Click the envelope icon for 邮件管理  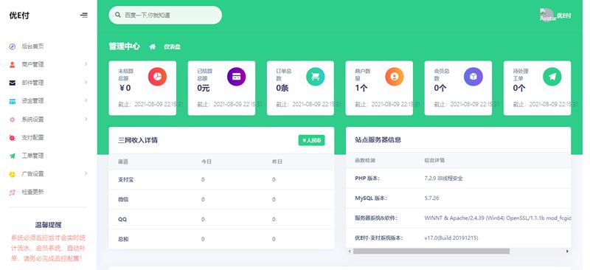pyautogui.click(x=13, y=83)
